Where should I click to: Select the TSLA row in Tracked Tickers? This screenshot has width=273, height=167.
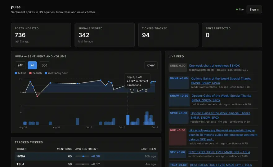[x=86, y=164]
